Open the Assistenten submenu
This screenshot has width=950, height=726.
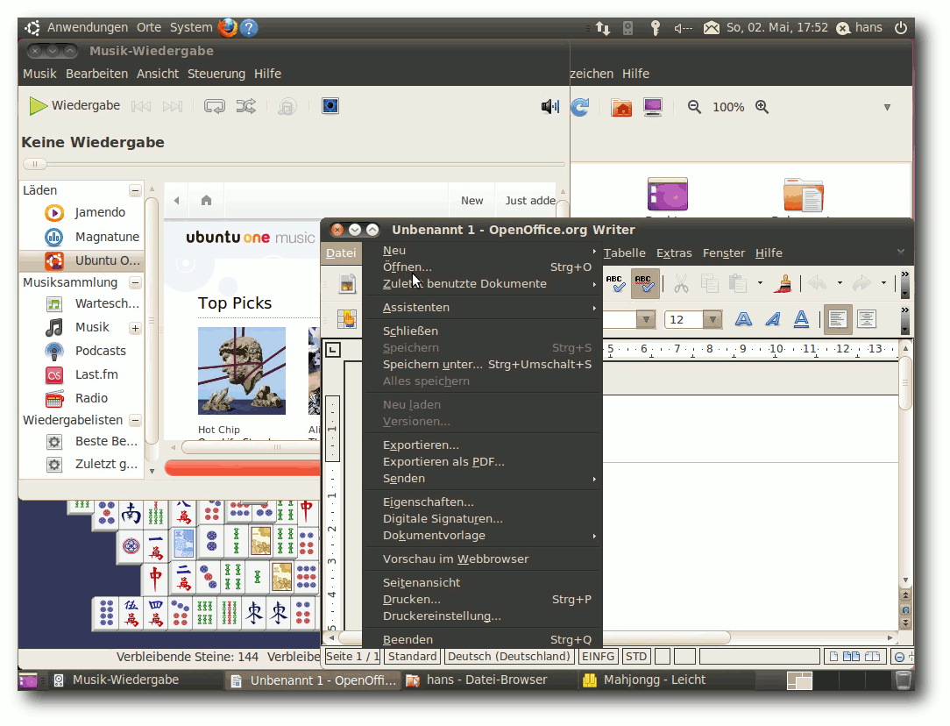pos(482,308)
